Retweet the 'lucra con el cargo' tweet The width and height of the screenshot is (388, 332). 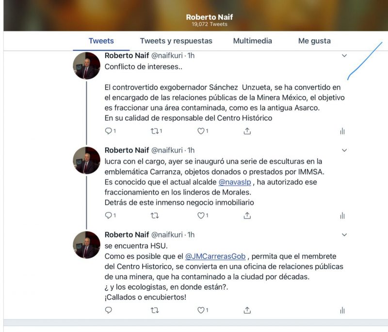(155, 216)
